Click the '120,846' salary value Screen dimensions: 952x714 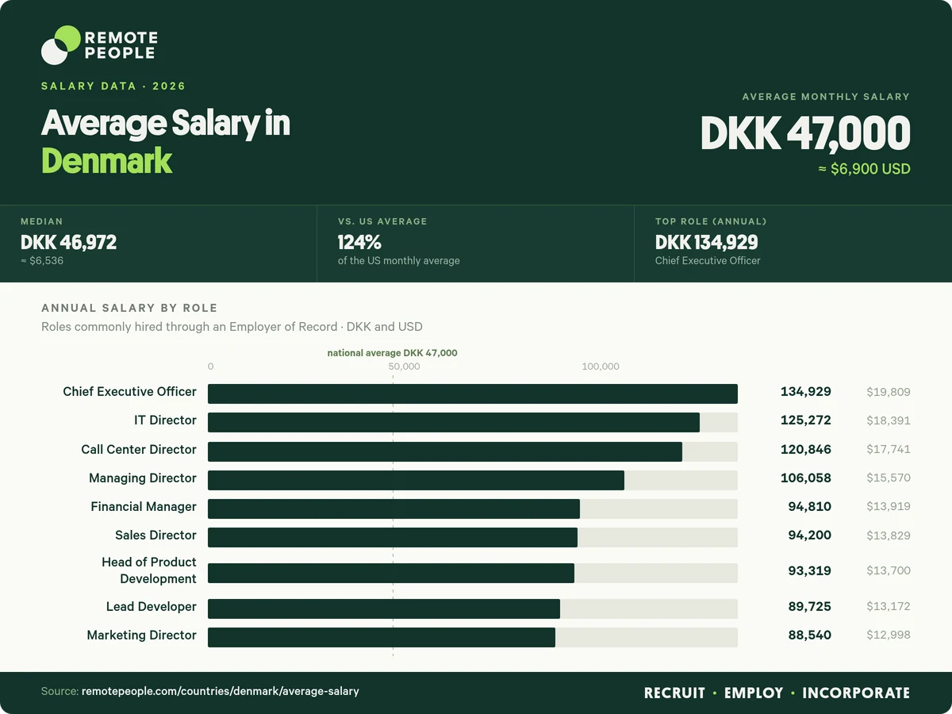[806, 449]
